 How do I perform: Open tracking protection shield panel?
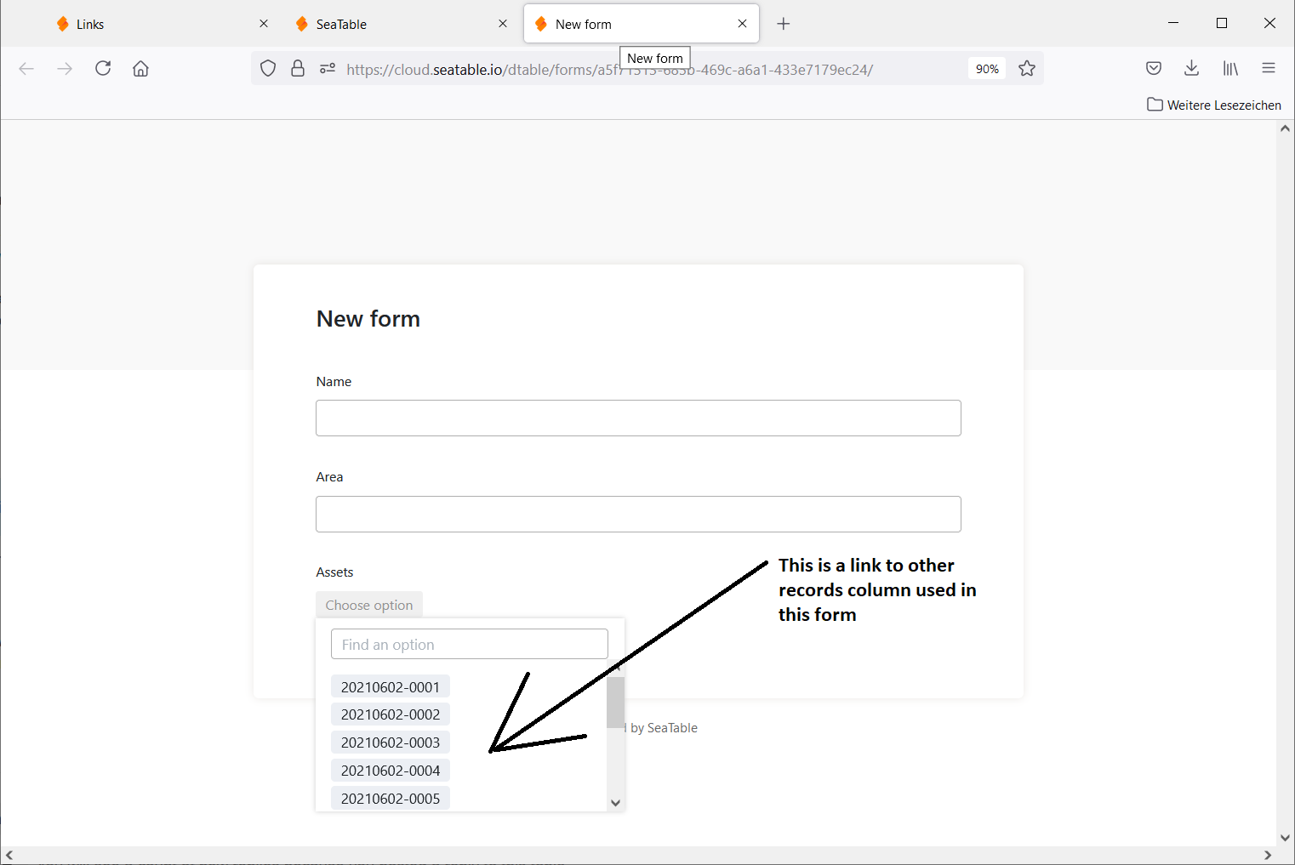[x=268, y=69]
